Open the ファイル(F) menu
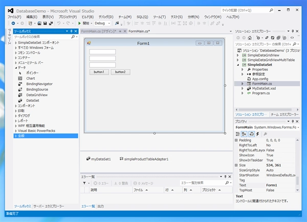 (x=14, y=17)
